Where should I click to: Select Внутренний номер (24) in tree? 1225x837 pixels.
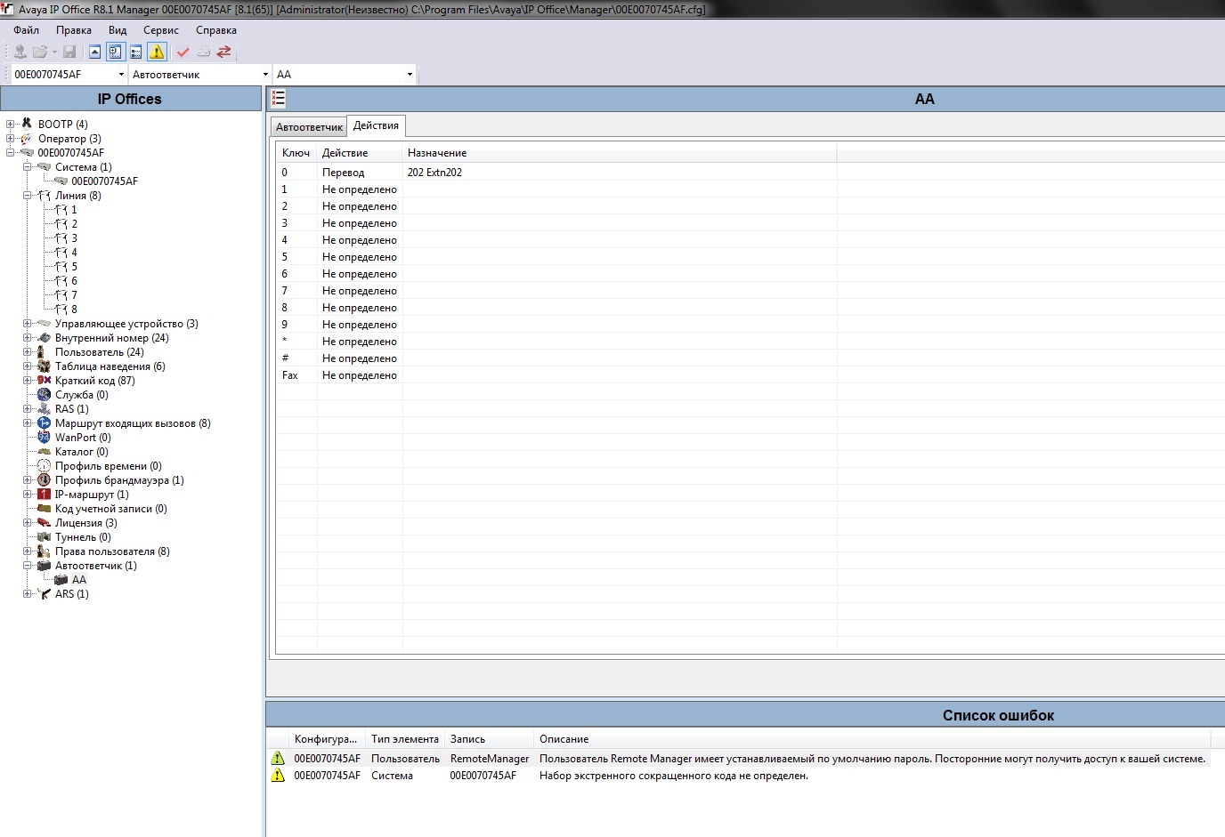point(111,338)
